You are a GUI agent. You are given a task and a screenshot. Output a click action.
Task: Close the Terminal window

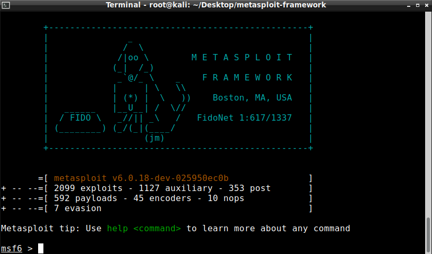[426, 5]
